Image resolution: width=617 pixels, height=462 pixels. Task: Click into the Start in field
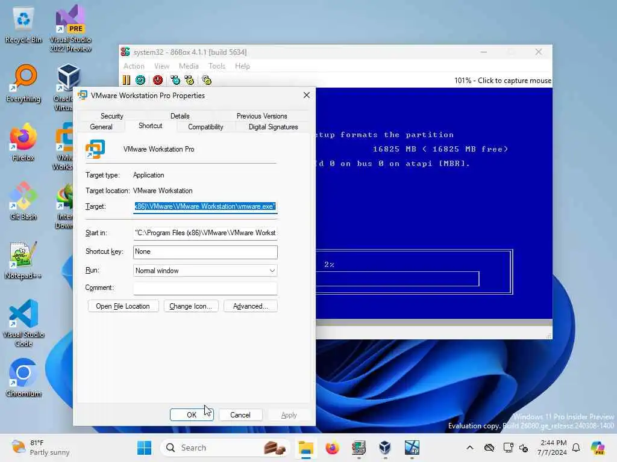[x=205, y=233]
